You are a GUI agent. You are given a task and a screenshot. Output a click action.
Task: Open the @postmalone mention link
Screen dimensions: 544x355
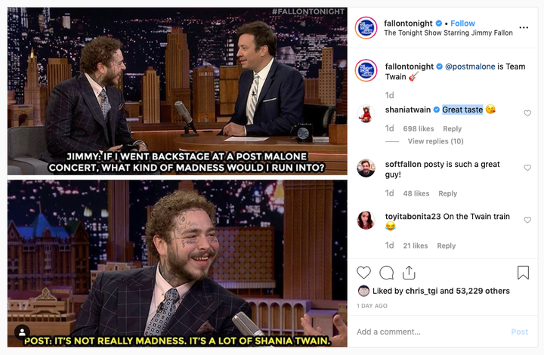(x=470, y=66)
